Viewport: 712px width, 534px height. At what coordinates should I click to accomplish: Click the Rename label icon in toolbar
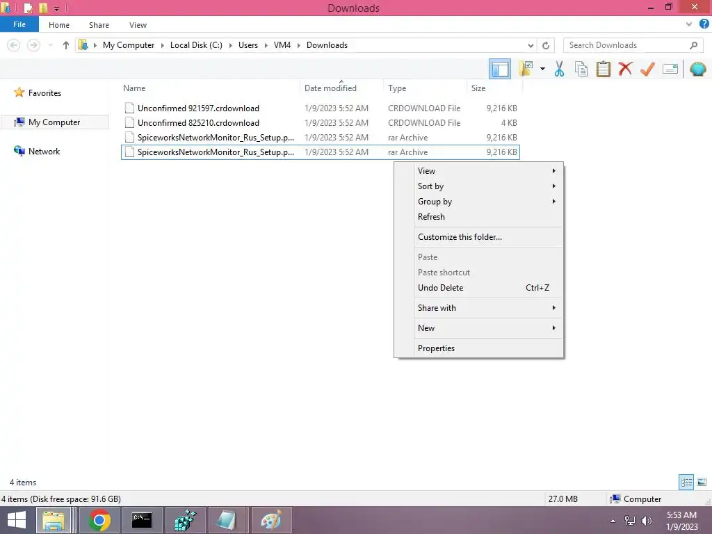click(670, 69)
